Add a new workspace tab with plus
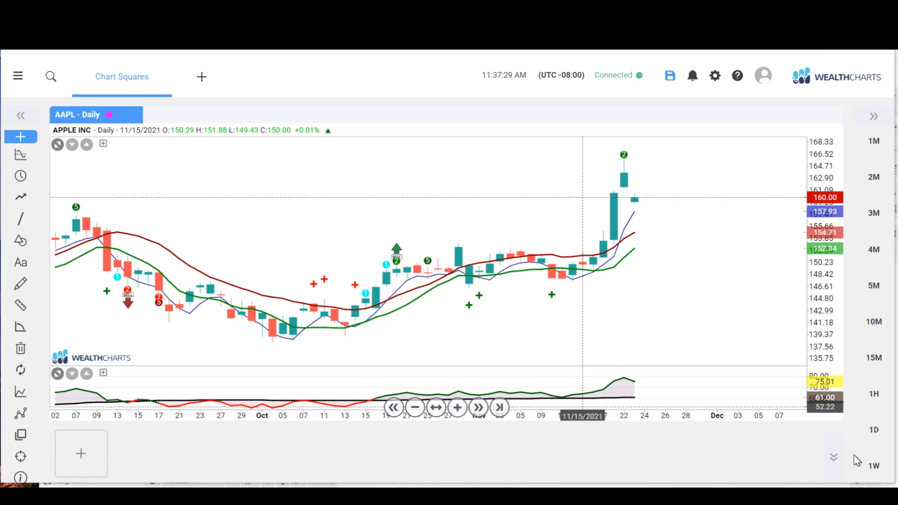The image size is (898, 505). (202, 77)
